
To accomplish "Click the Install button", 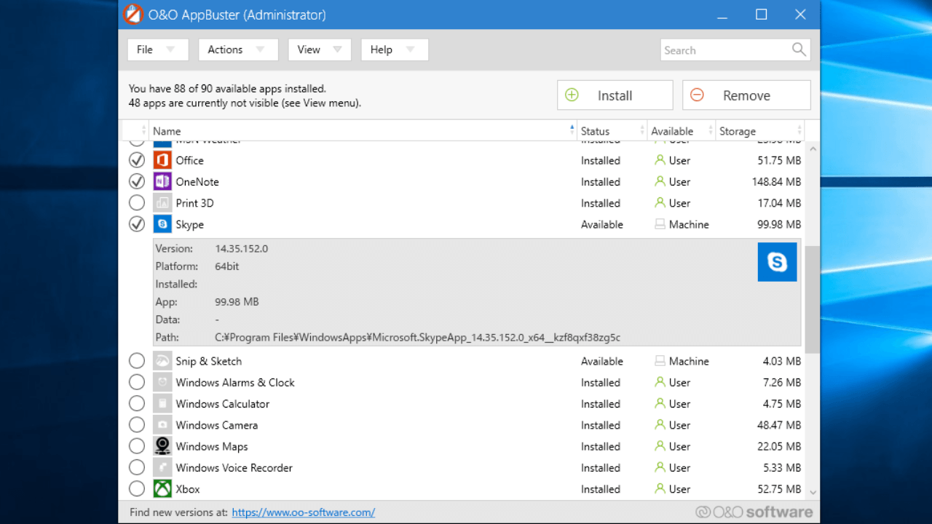I will 615,95.
